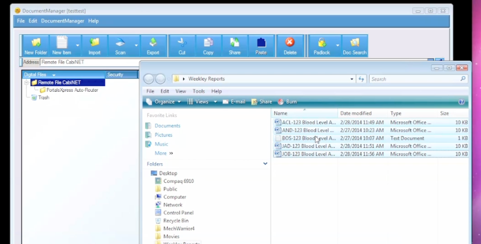
Task: Click Burn in Explorer toolbar
Action: 288,102
